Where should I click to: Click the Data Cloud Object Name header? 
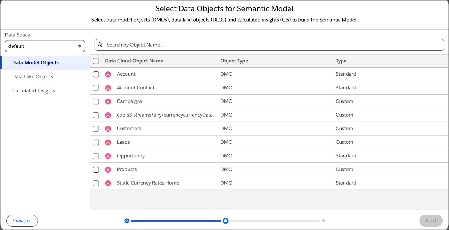tap(134, 61)
